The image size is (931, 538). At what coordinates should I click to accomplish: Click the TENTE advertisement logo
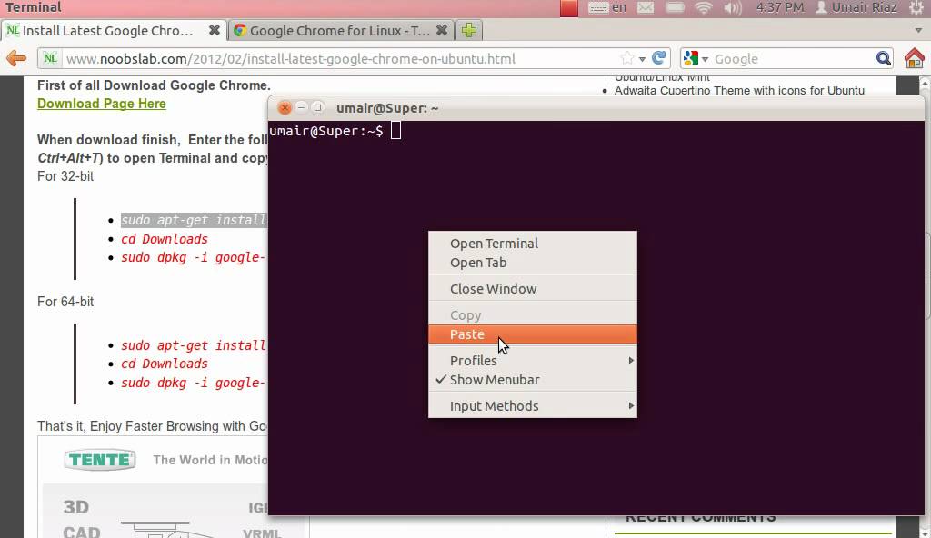(100, 460)
